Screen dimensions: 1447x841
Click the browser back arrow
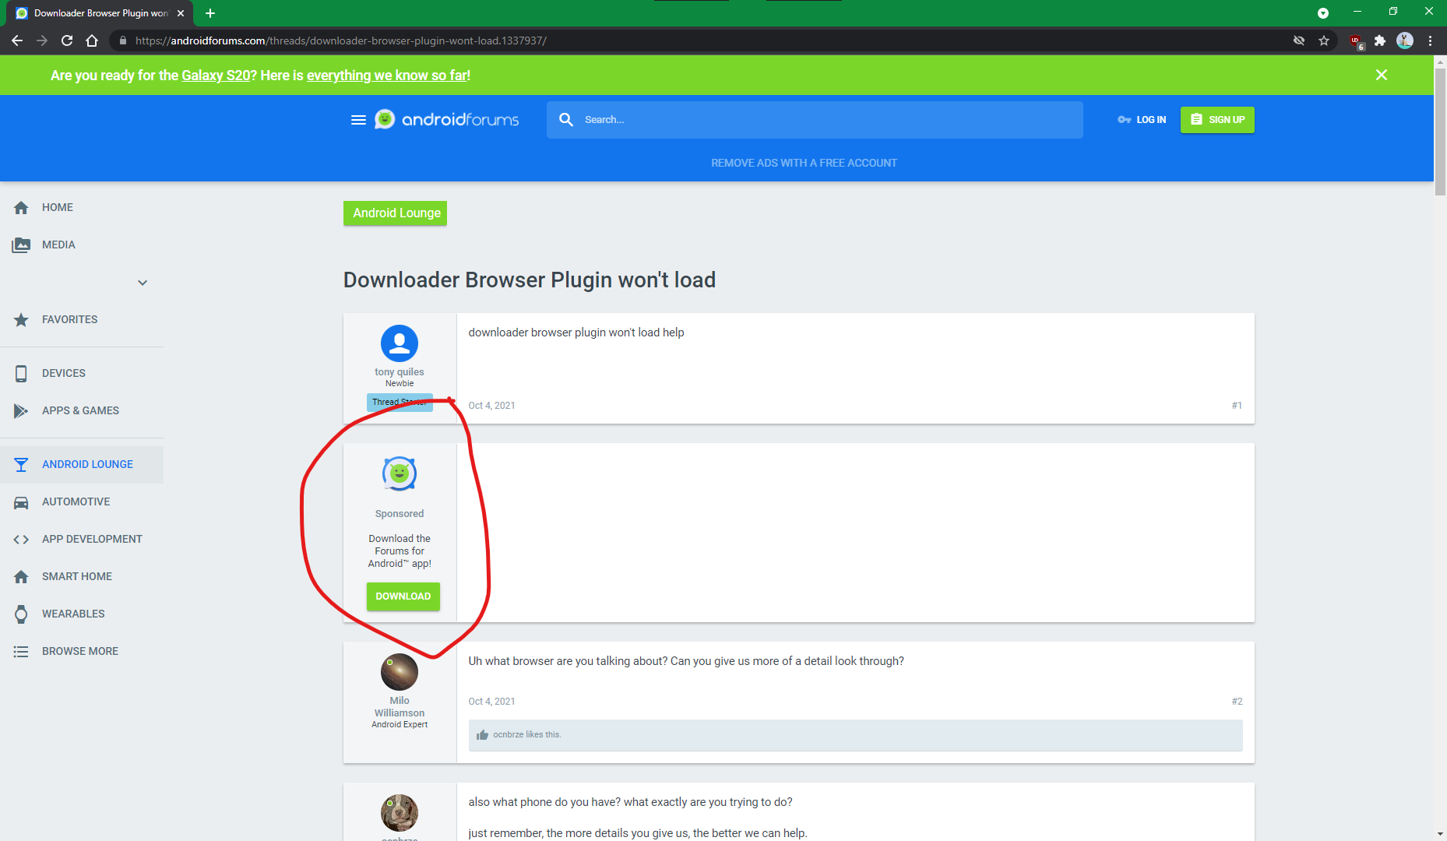pos(17,40)
